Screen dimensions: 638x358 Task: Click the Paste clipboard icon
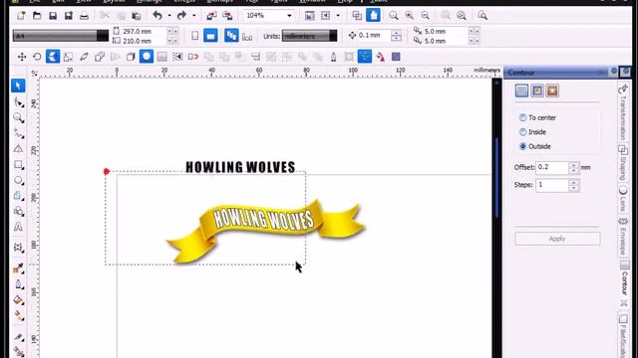tap(137, 16)
